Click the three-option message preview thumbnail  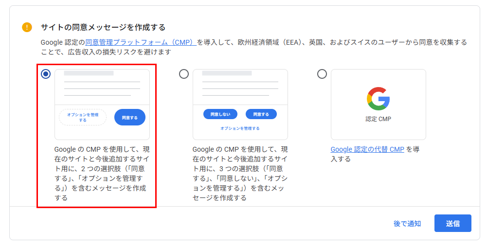pos(240,88)
